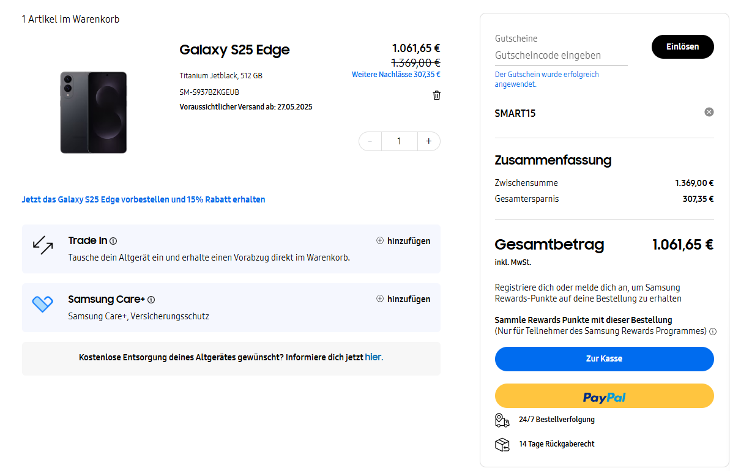The image size is (730, 471).
Task: Click the 24/7 order tracking icon
Action: [502, 420]
